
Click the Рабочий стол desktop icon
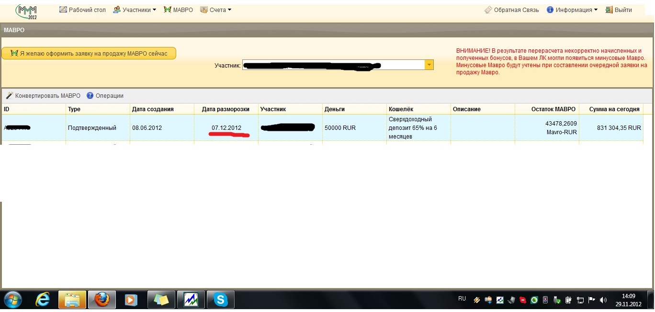[63, 10]
